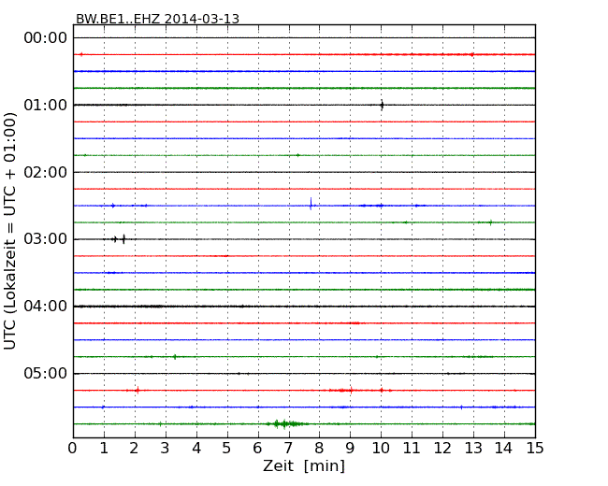
Task: Click the x-axis tick label 11
Action: (x=412, y=448)
